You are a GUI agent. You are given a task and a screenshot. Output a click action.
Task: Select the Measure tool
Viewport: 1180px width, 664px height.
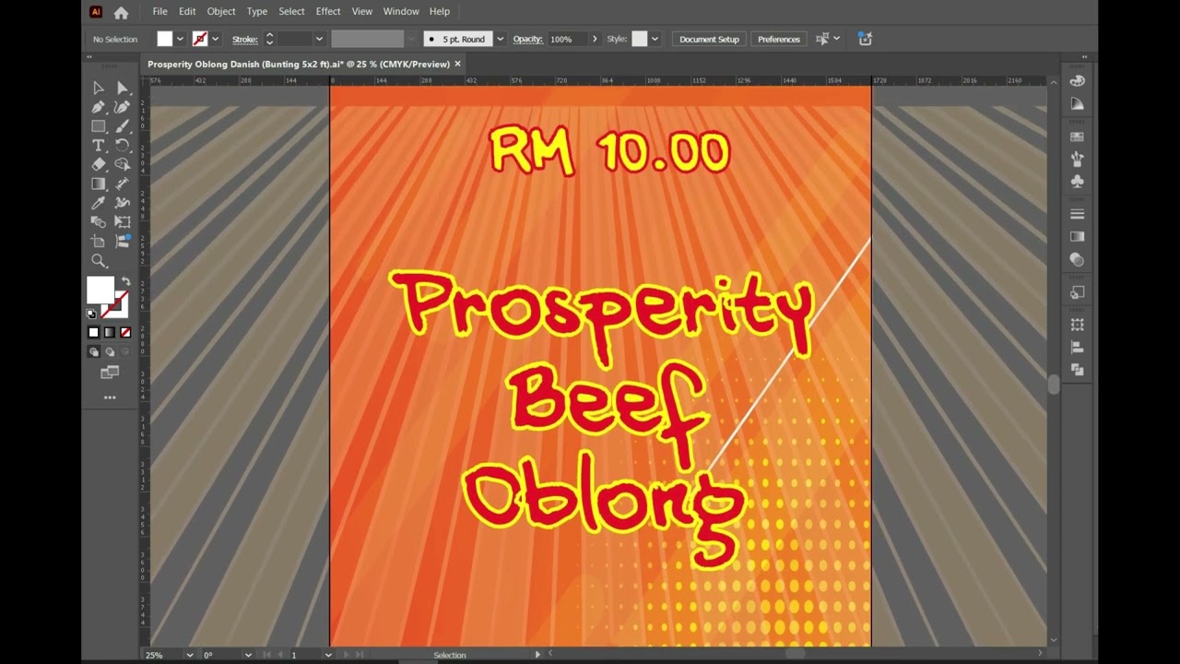[123, 184]
